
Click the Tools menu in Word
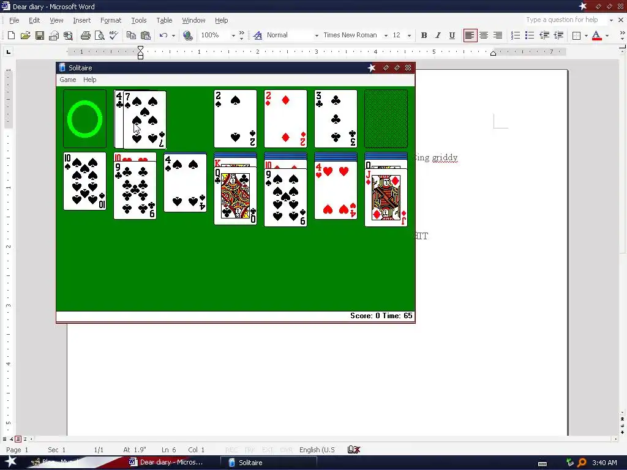(x=139, y=20)
